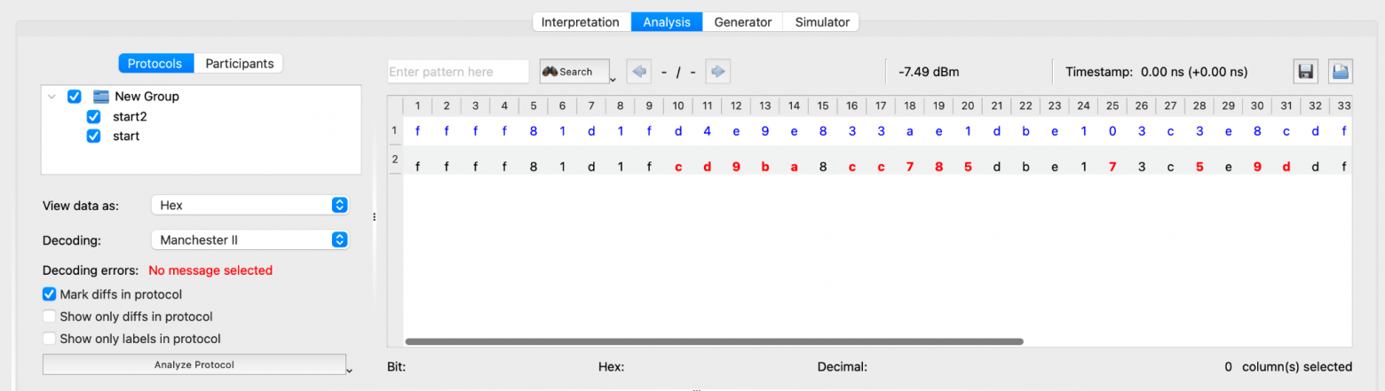Screen dimensions: 1385x391
Task: Click the Analyze Protocol button
Action: pos(194,364)
